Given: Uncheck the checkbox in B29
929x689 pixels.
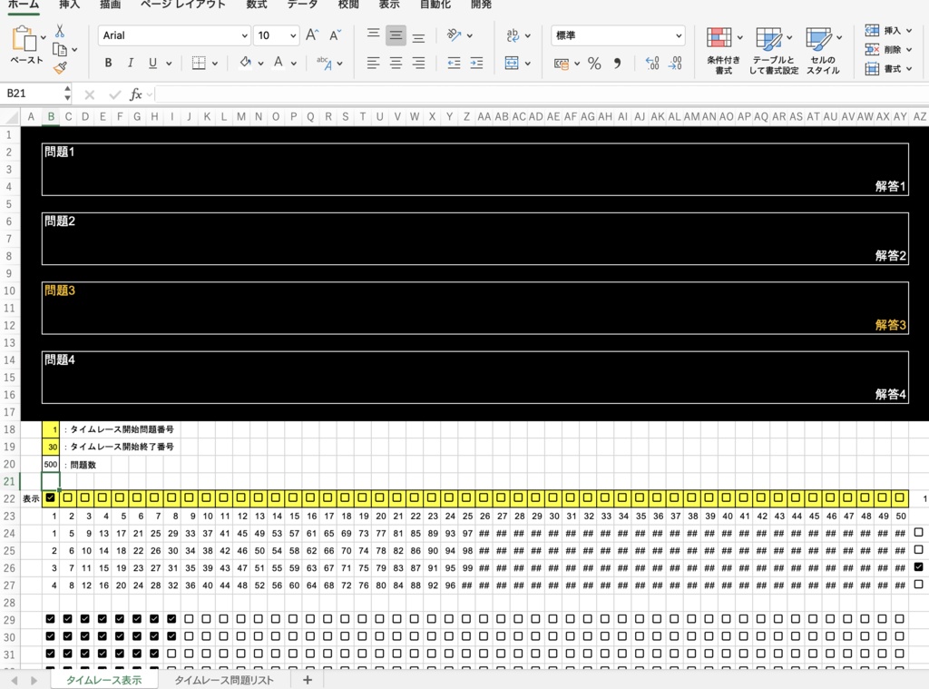Looking at the screenshot, I should [x=51, y=618].
